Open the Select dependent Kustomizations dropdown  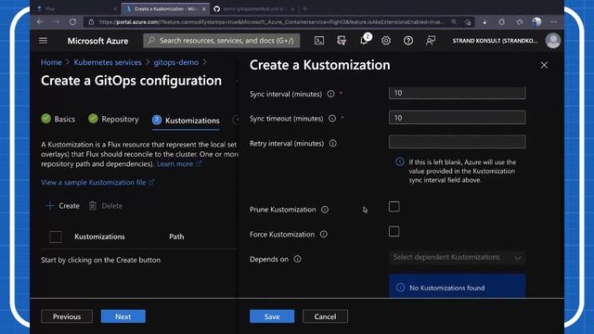coord(457,258)
